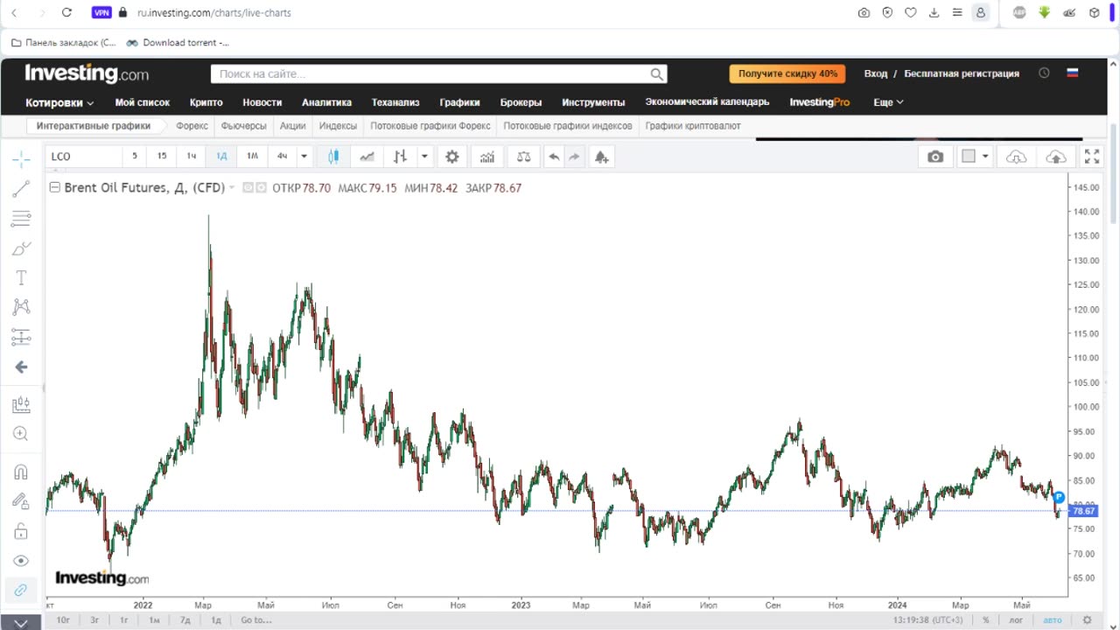Set 15-minute timeframe
This screenshot has height=630, width=1120.
[162, 156]
